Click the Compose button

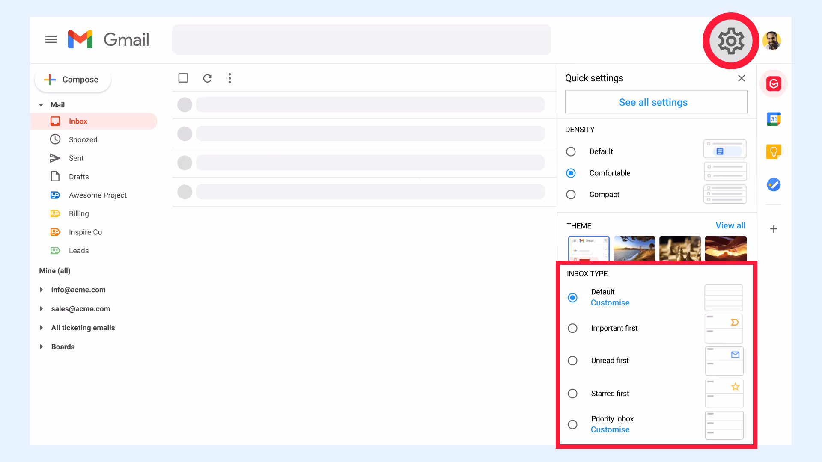pos(73,80)
